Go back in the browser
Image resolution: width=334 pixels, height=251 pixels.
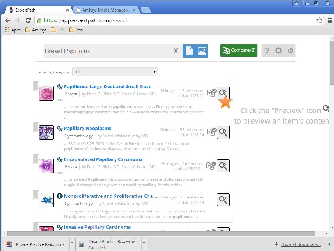tap(8, 20)
